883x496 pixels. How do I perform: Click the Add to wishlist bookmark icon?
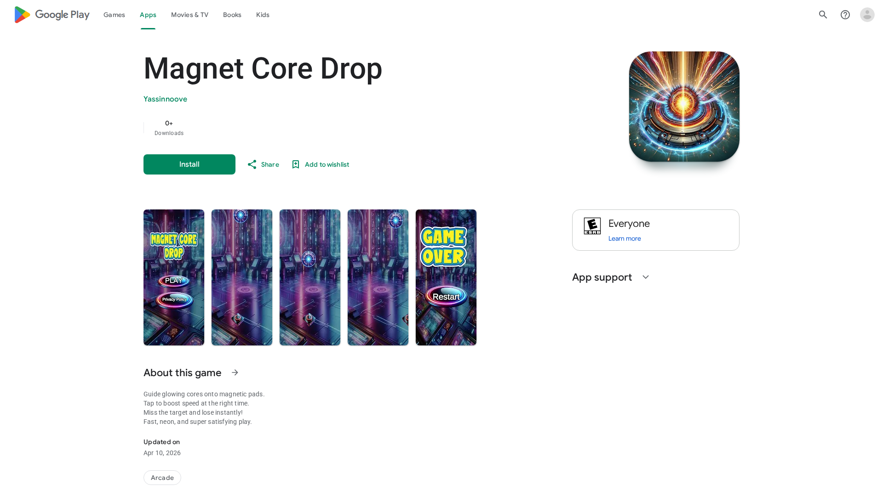click(296, 164)
